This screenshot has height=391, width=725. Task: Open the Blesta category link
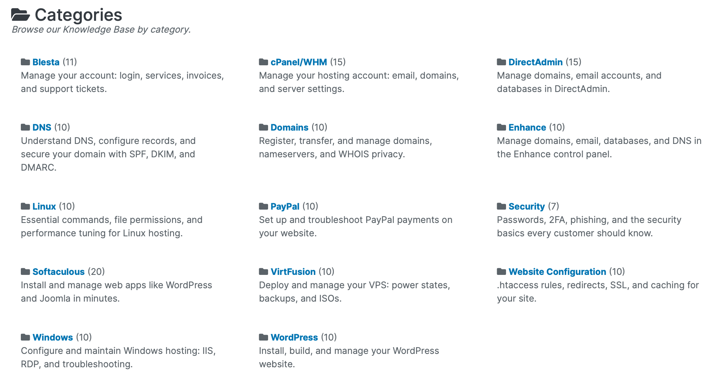(x=46, y=62)
